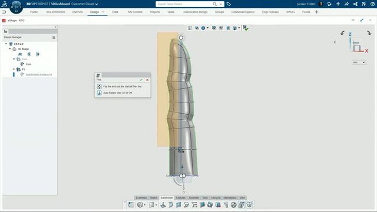
Task: Open the search options dropdown arrow
Action: coord(220,4)
